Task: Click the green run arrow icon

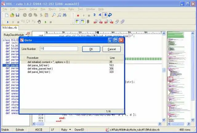Action: [x=46, y=22]
